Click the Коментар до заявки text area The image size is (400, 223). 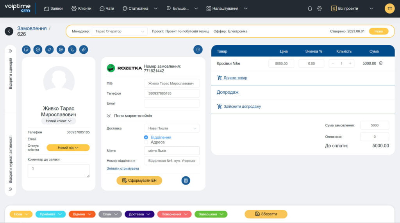click(59, 171)
